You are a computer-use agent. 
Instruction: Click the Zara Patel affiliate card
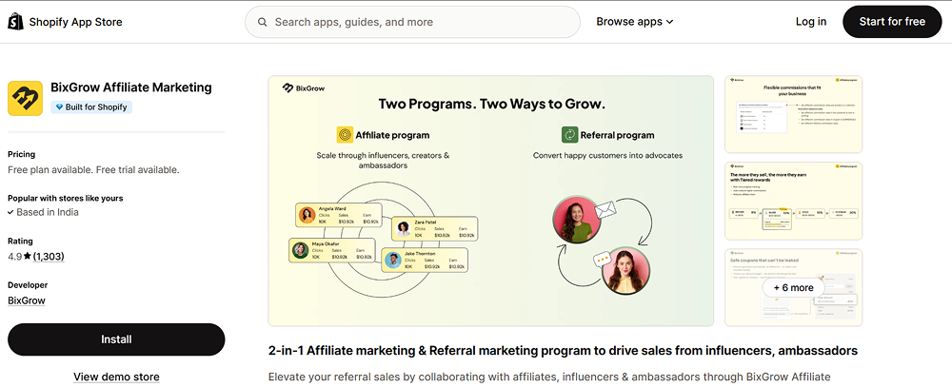(x=435, y=228)
